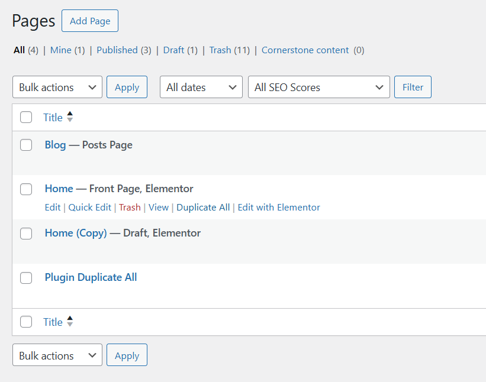Open the All SEO Scores dropdown
Image resolution: width=486 pixels, height=382 pixels.
click(x=318, y=87)
